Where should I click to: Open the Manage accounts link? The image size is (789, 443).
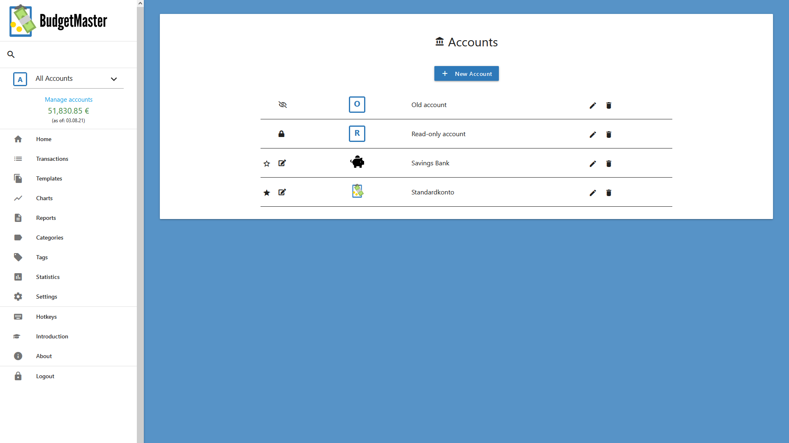[69, 99]
